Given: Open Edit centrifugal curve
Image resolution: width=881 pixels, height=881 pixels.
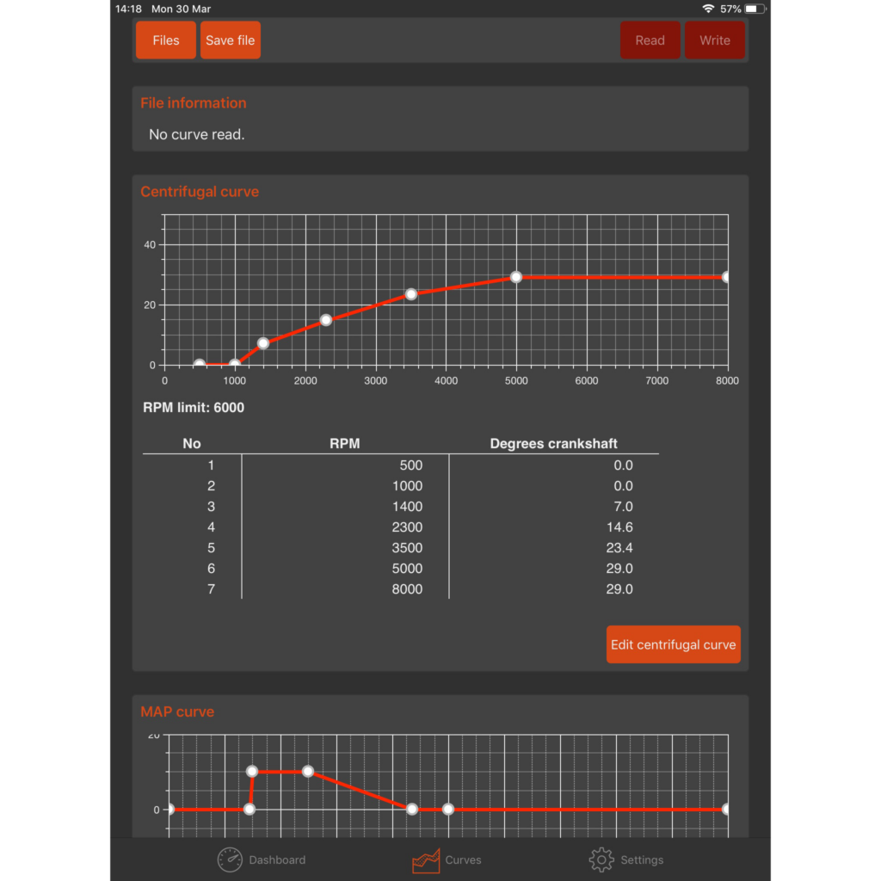Looking at the screenshot, I should coord(673,644).
